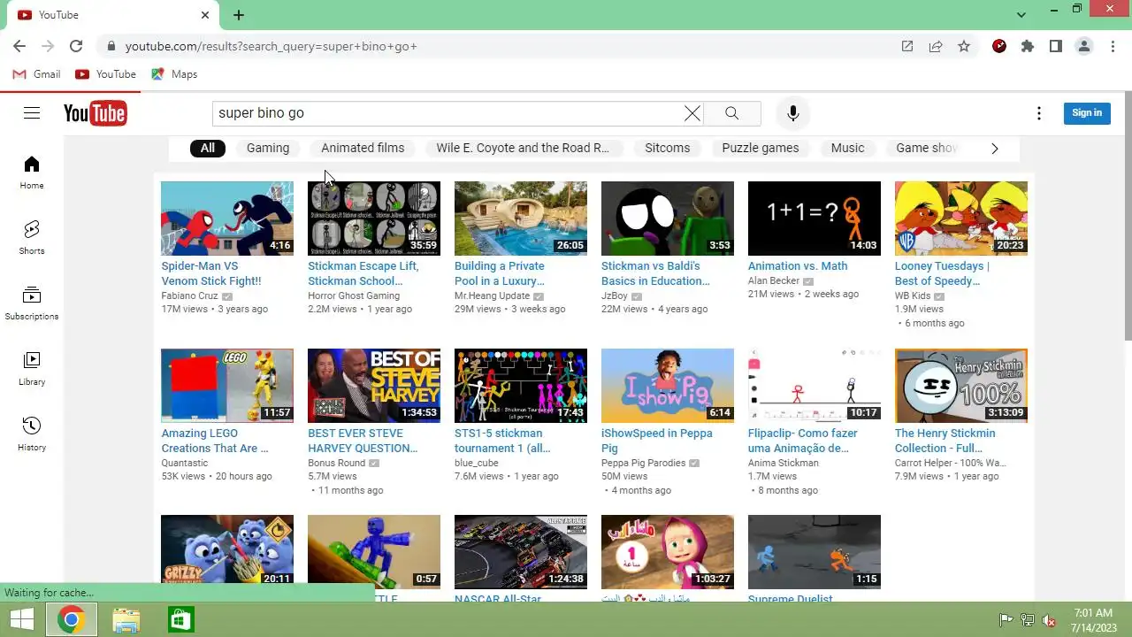The height and width of the screenshot is (637, 1132).
Task: Select the Sitcoms filter chip
Action: click(x=667, y=149)
